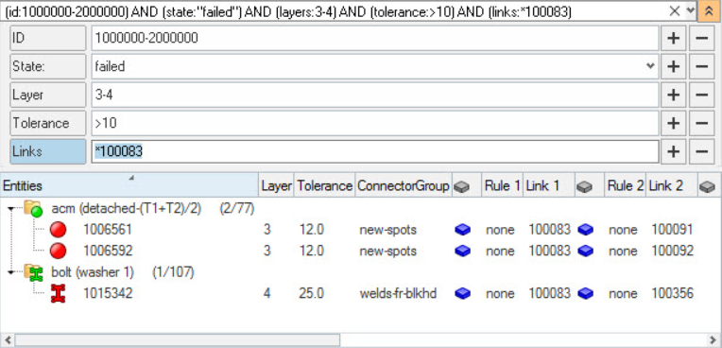This screenshot has width=722, height=348.
Task: Clear the advanced filter query with X
Action: click(674, 11)
